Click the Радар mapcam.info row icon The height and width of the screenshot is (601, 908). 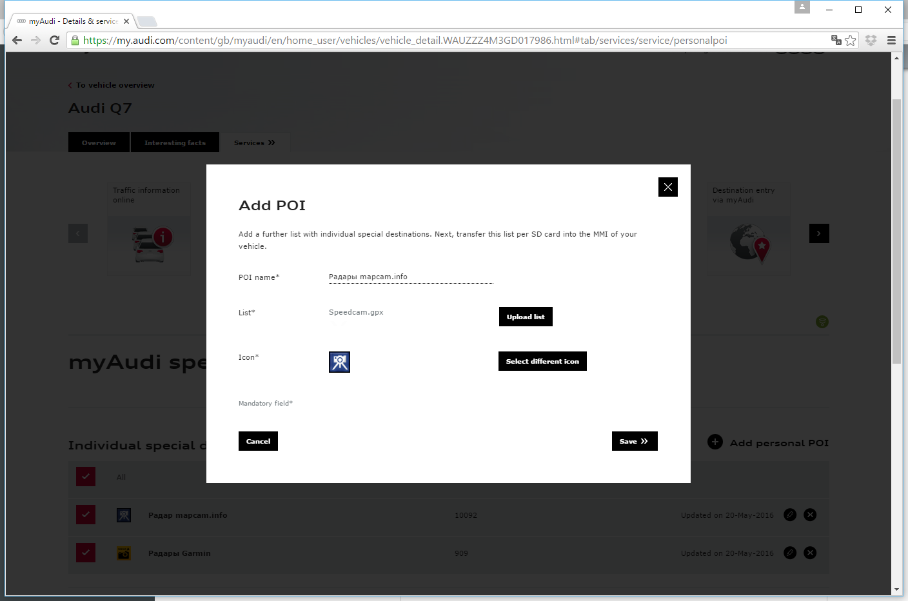tap(124, 515)
